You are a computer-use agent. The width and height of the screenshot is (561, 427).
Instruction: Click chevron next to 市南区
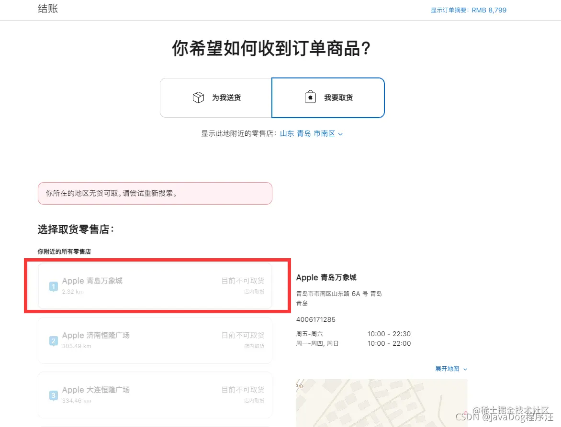click(x=340, y=134)
